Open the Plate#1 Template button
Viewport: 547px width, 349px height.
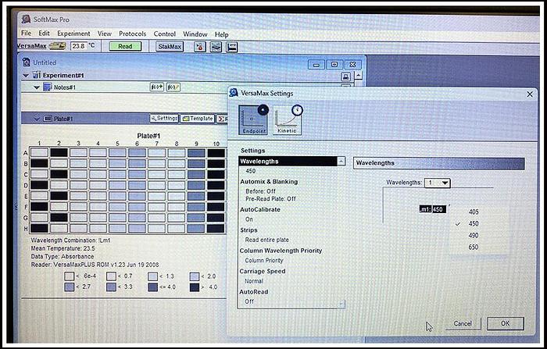coord(198,119)
